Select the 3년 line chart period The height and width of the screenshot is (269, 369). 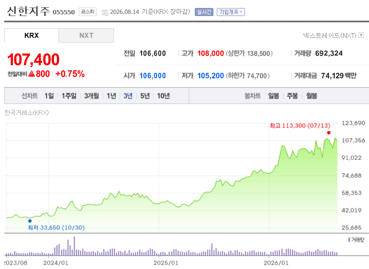click(x=128, y=96)
